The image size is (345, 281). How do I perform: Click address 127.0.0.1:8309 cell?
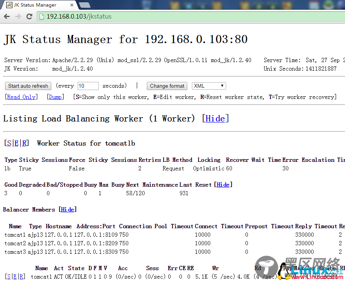pos(96,252)
